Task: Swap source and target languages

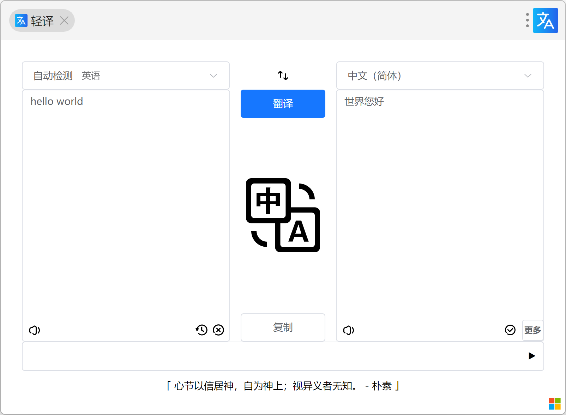Action: point(283,75)
